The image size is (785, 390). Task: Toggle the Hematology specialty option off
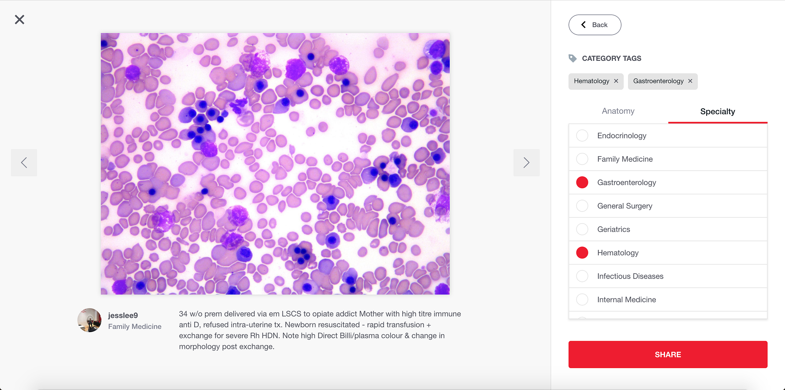click(x=582, y=253)
